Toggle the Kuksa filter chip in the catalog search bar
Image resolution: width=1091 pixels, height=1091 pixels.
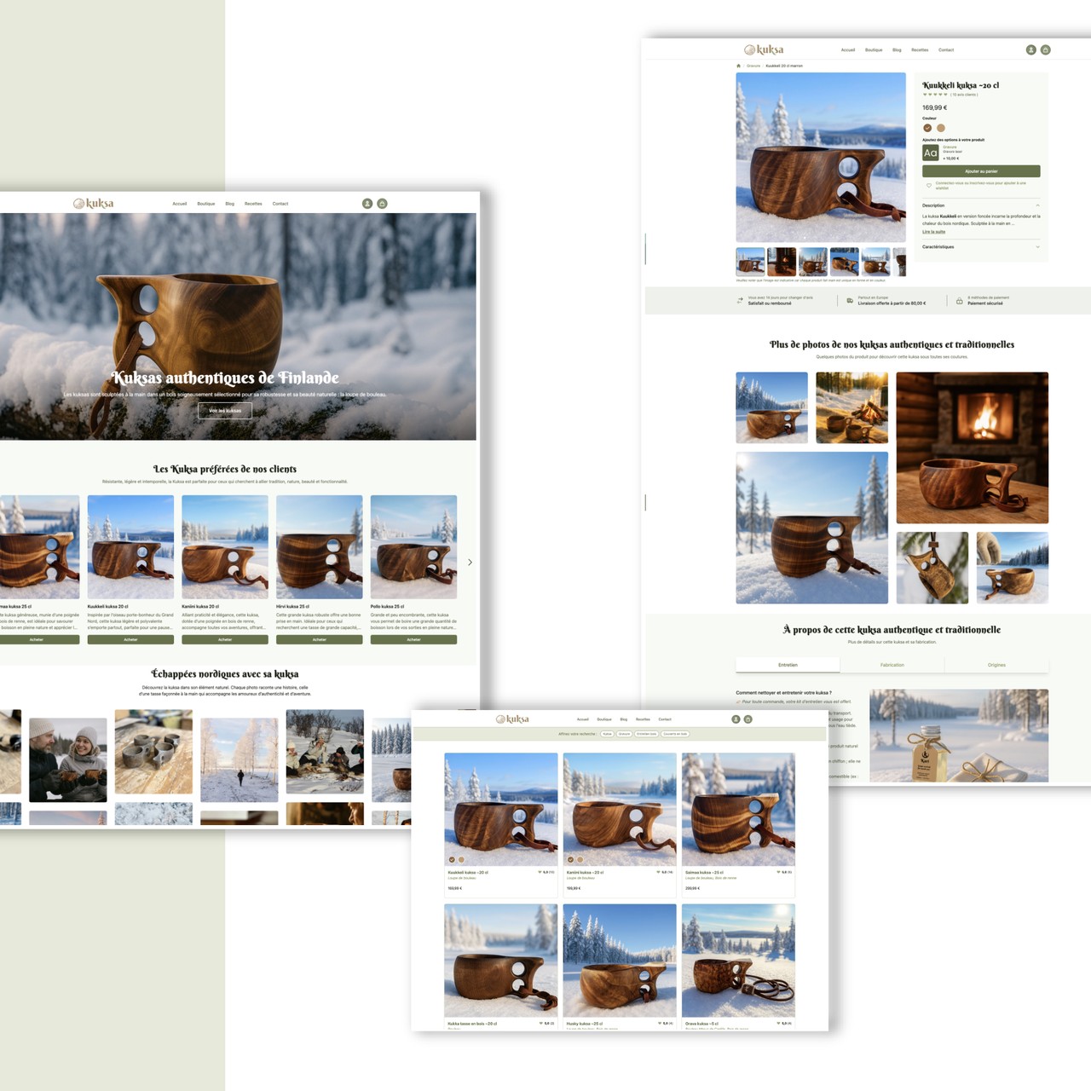[607, 734]
